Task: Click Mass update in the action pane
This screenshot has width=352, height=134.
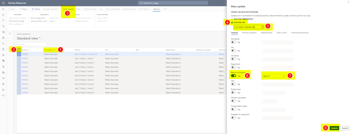Action: (x=68, y=9)
